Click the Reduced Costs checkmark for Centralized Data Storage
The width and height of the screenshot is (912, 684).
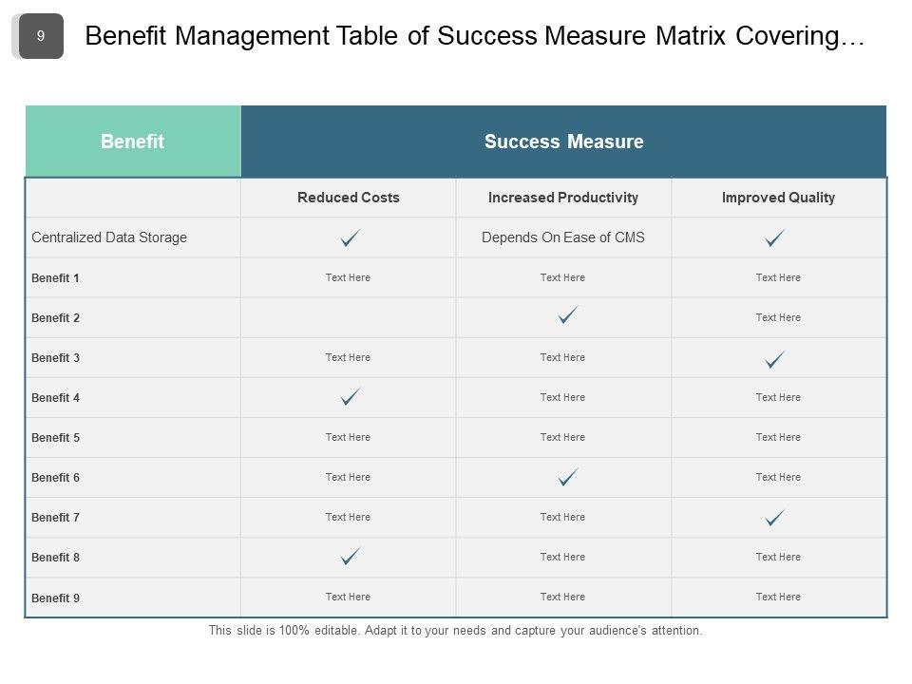(x=350, y=238)
